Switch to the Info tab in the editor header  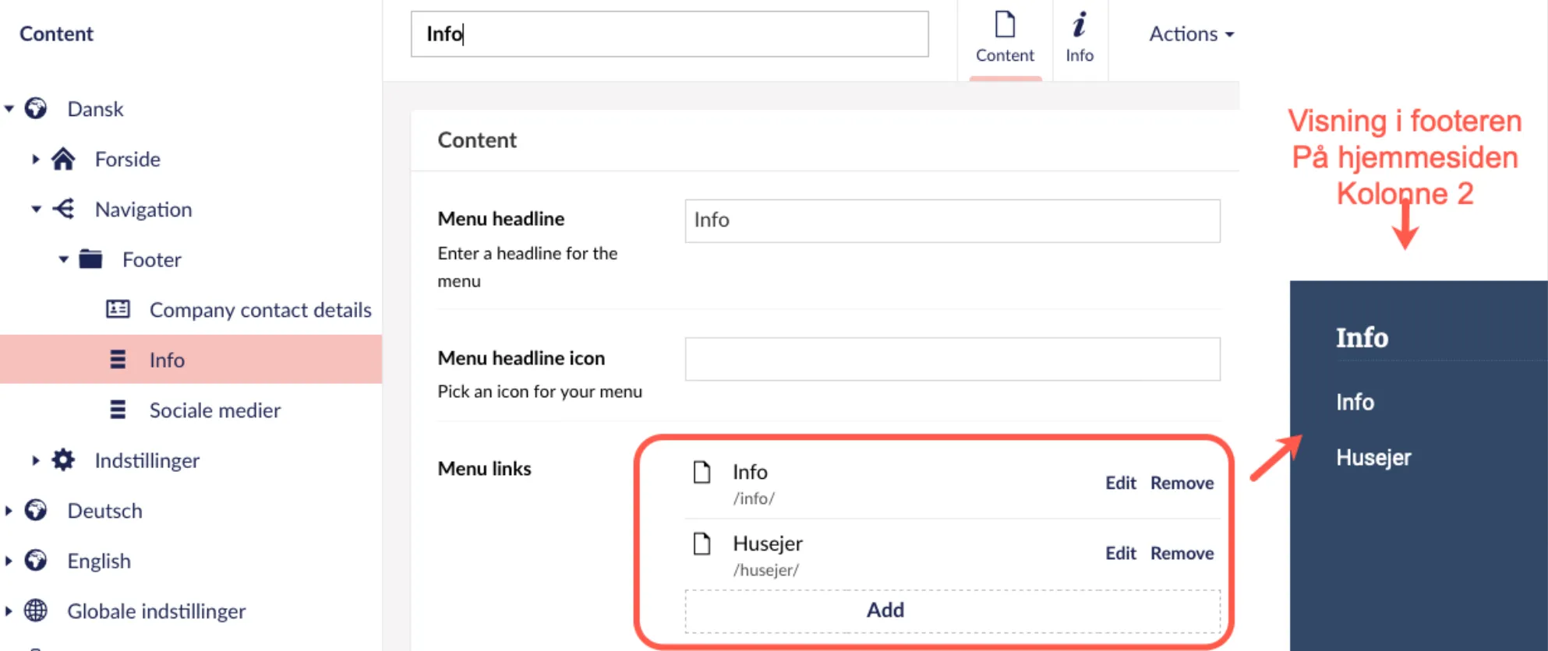(x=1080, y=39)
